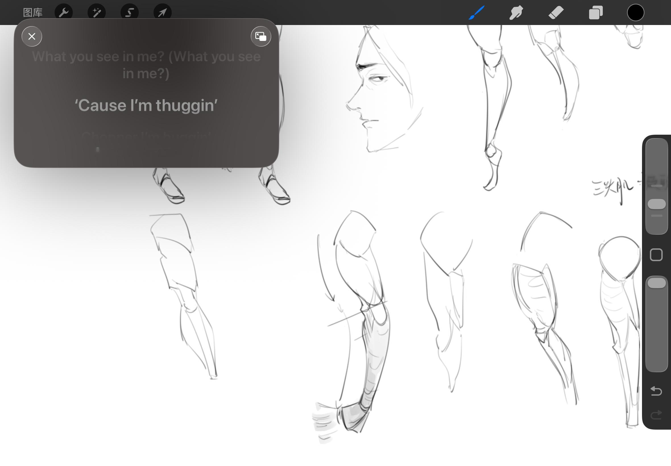Tap the square modify button in sidebar
Screen dimensions: 671x466
(656, 255)
